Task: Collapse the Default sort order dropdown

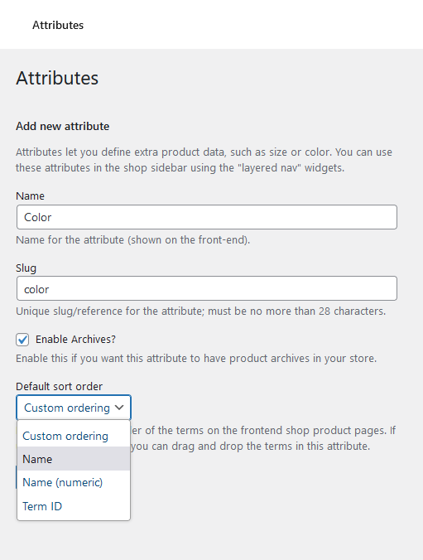Action: click(x=74, y=408)
